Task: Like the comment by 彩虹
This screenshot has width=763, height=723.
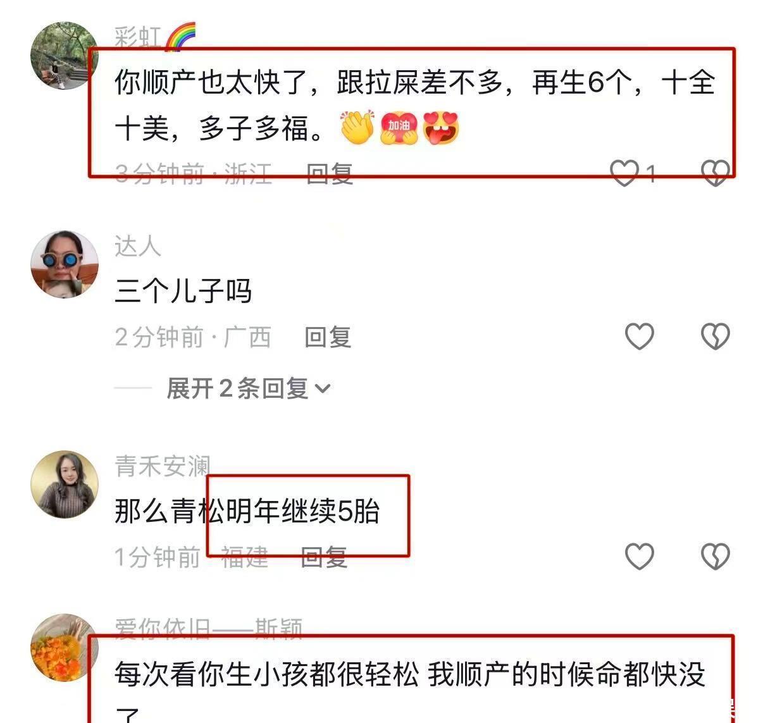Action: 624,172
